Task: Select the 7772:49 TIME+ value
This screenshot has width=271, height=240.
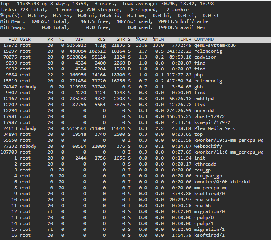Action: (182, 45)
